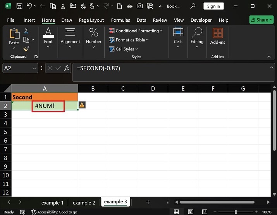Click Accessibility: Good to go status
The height and width of the screenshot is (215, 277).
54,212
